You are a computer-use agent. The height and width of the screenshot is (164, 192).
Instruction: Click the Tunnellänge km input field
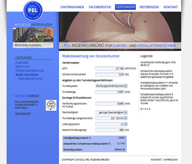tap(110, 92)
